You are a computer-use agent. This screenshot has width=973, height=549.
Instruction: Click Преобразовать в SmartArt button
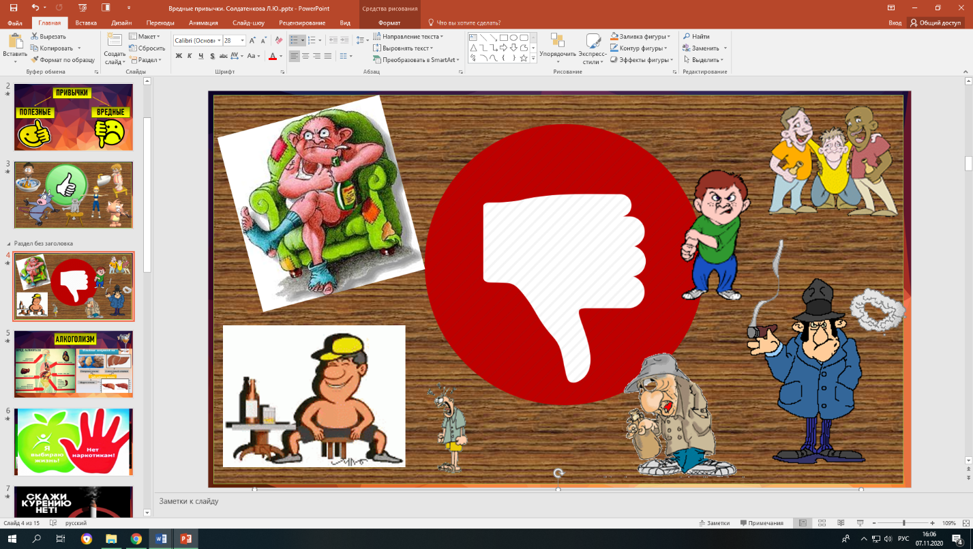point(416,60)
